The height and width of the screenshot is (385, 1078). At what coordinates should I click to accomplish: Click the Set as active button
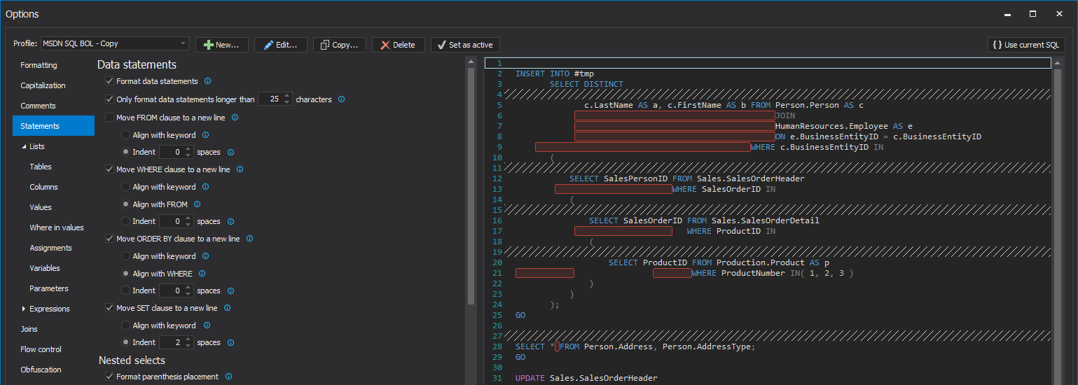coord(465,45)
